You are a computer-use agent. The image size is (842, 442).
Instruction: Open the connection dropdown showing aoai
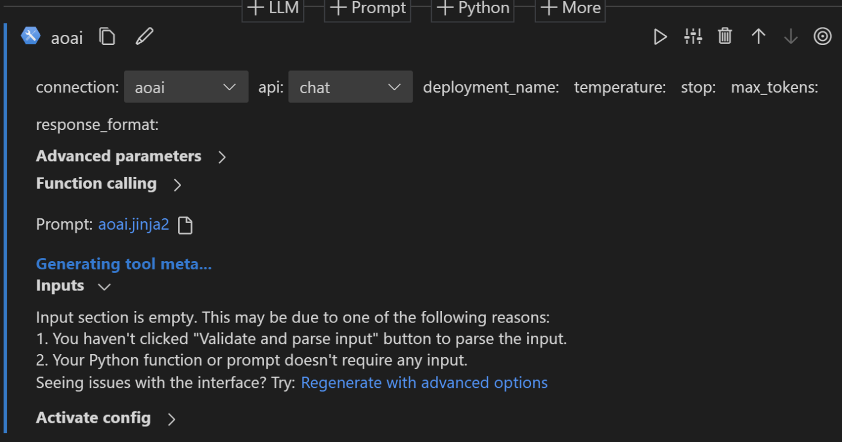(186, 87)
